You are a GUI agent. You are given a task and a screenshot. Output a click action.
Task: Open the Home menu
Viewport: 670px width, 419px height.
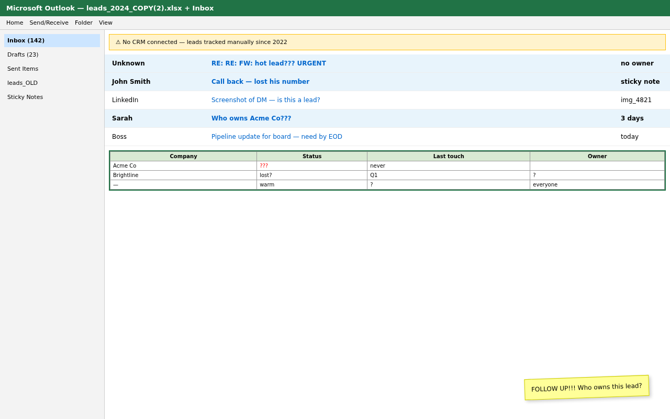(15, 23)
